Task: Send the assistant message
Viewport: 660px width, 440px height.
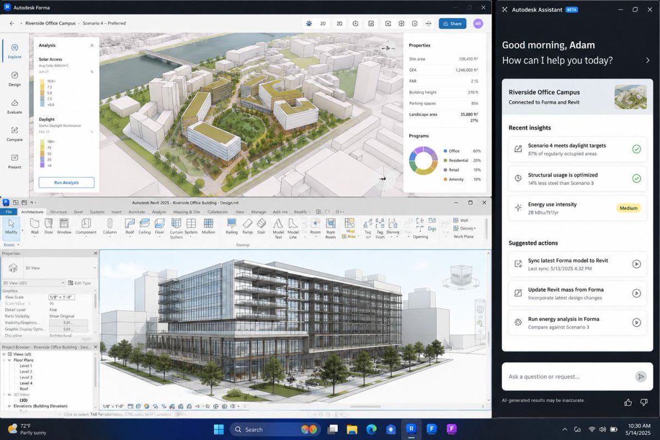Action: tap(640, 377)
